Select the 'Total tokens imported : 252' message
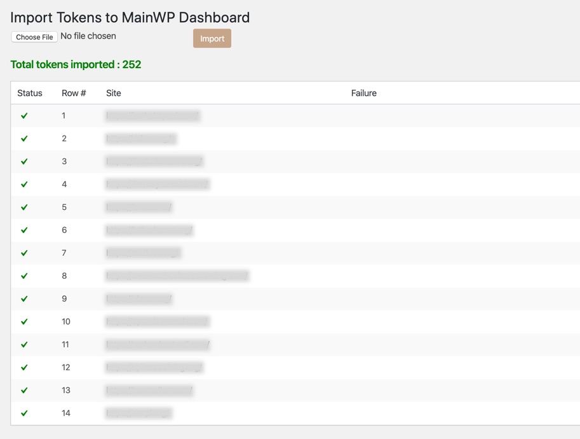Image resolution: width=580 pixels, height=439 pixels. 76,64
